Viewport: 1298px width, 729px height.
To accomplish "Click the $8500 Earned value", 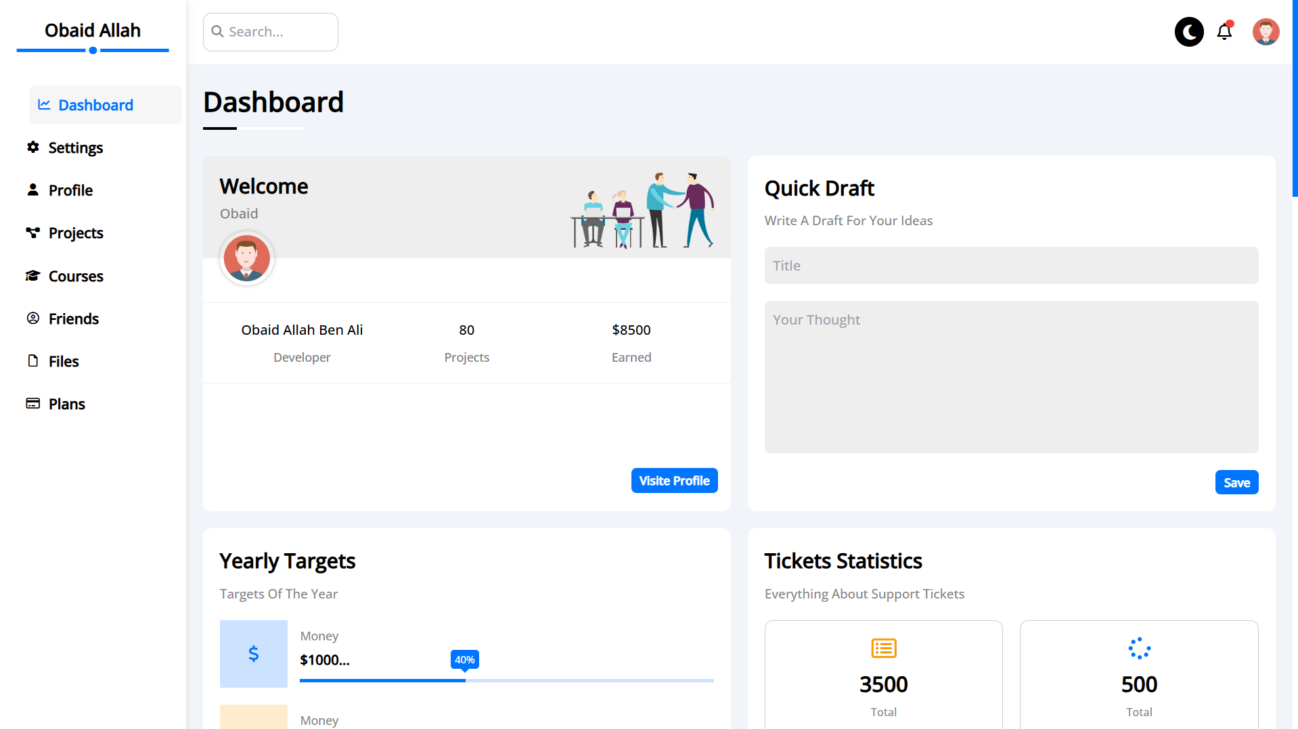I will 631,330.
